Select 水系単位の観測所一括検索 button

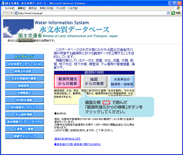pyautogui.click(x=122, y=81)
